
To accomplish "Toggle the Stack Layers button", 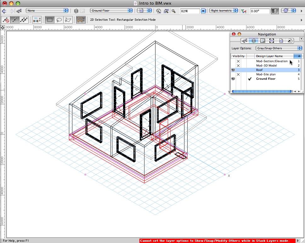I will click(x=275, y=11).
